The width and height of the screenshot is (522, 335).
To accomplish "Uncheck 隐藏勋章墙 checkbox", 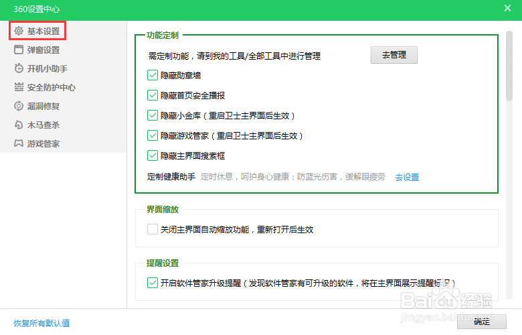I will click(153, 75).
